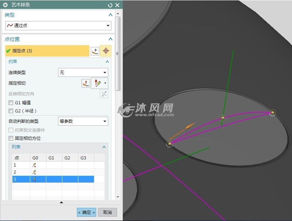
Task: Select point row 1 in list
Action: click(x=53, y=165)
